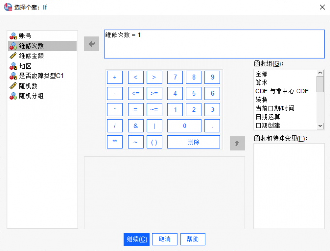Click the SPSS dialog title icon
This screenshot has height=251, width=330.
(8, 7)
